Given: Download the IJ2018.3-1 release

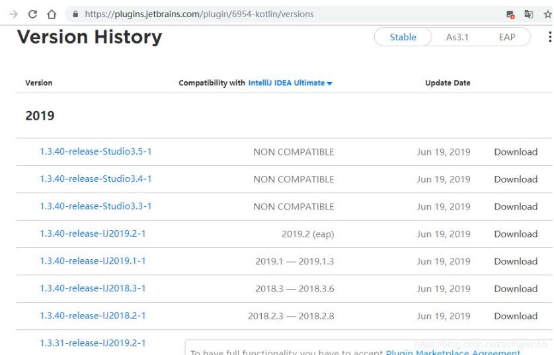Looking at the screenshot, I should (516, 289).
